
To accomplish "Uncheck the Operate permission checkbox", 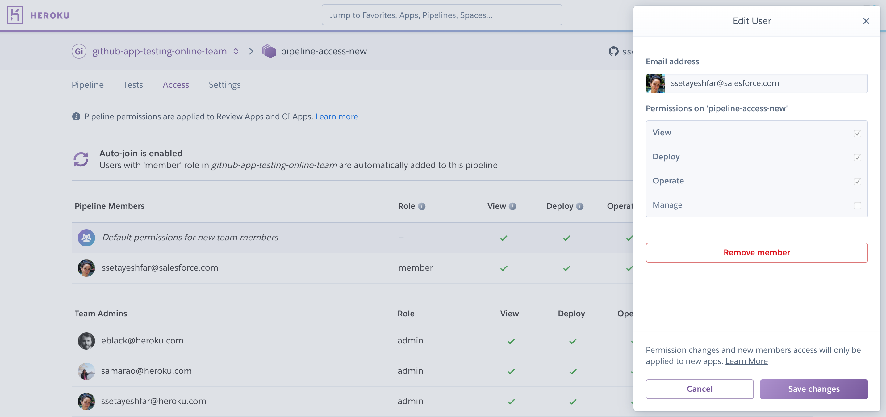I will coord(857,181).
